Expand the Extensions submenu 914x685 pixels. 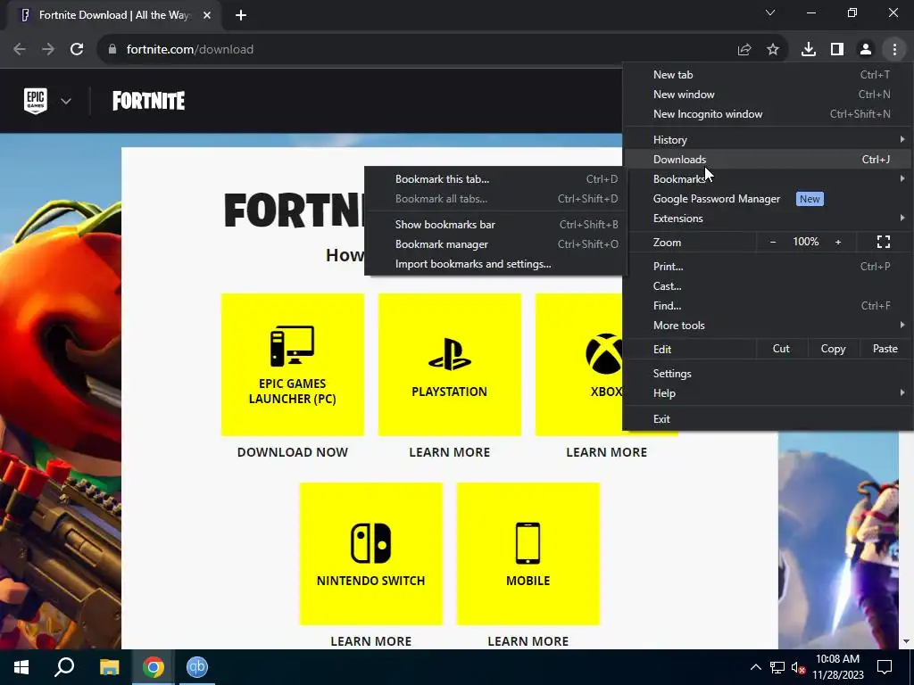click(769, 219)
